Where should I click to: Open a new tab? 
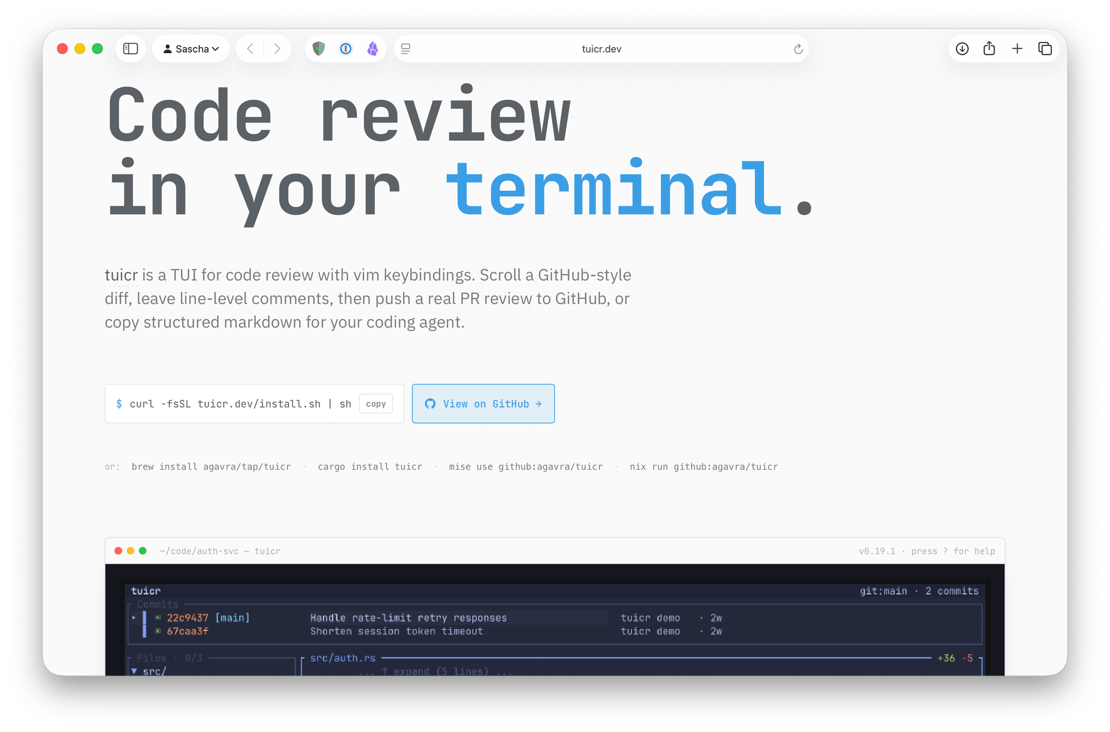[x=1017, y=49]
